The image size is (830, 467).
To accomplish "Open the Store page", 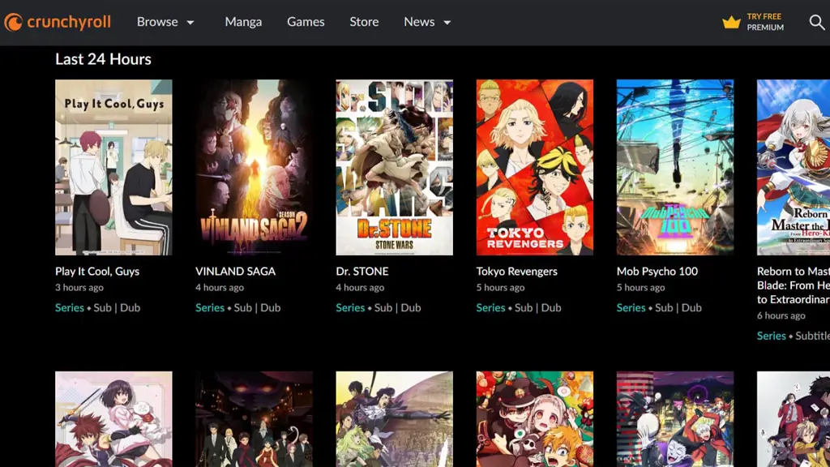I will pyautogui.click(x=364, y=22).
